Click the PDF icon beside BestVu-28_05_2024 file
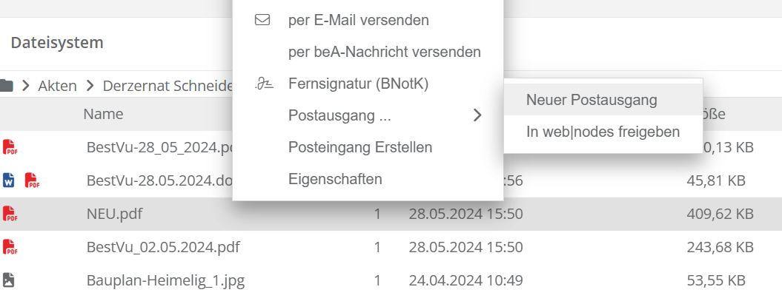This screenshot has width=782, height=301. [x=10, y=147]
